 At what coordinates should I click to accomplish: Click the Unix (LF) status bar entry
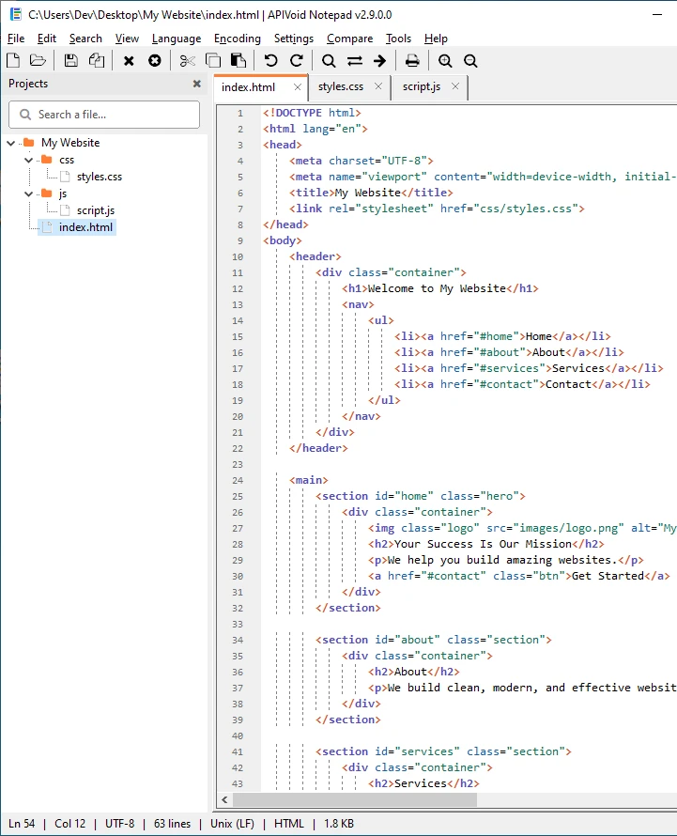tap(232, 824)
